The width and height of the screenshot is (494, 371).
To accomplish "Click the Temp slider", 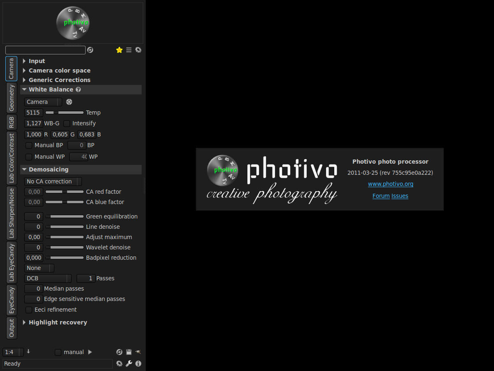I will click(x=65, y=113).
